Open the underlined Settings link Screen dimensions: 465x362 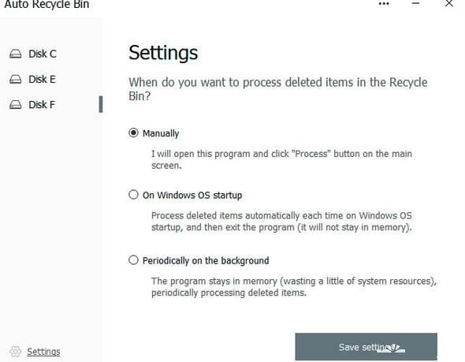tap(43, 352)
